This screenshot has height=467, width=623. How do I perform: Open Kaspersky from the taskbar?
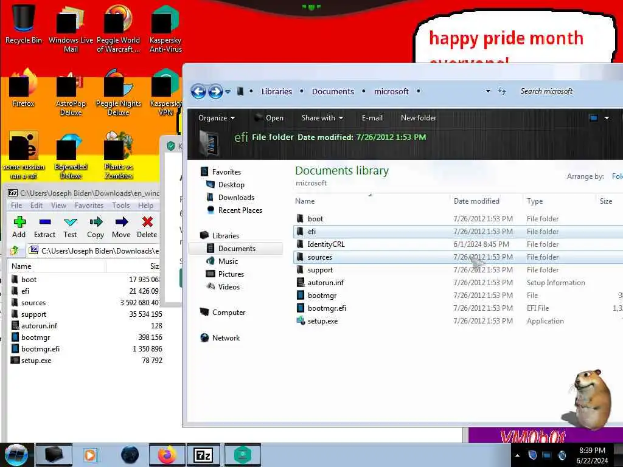tap(242, 455)
